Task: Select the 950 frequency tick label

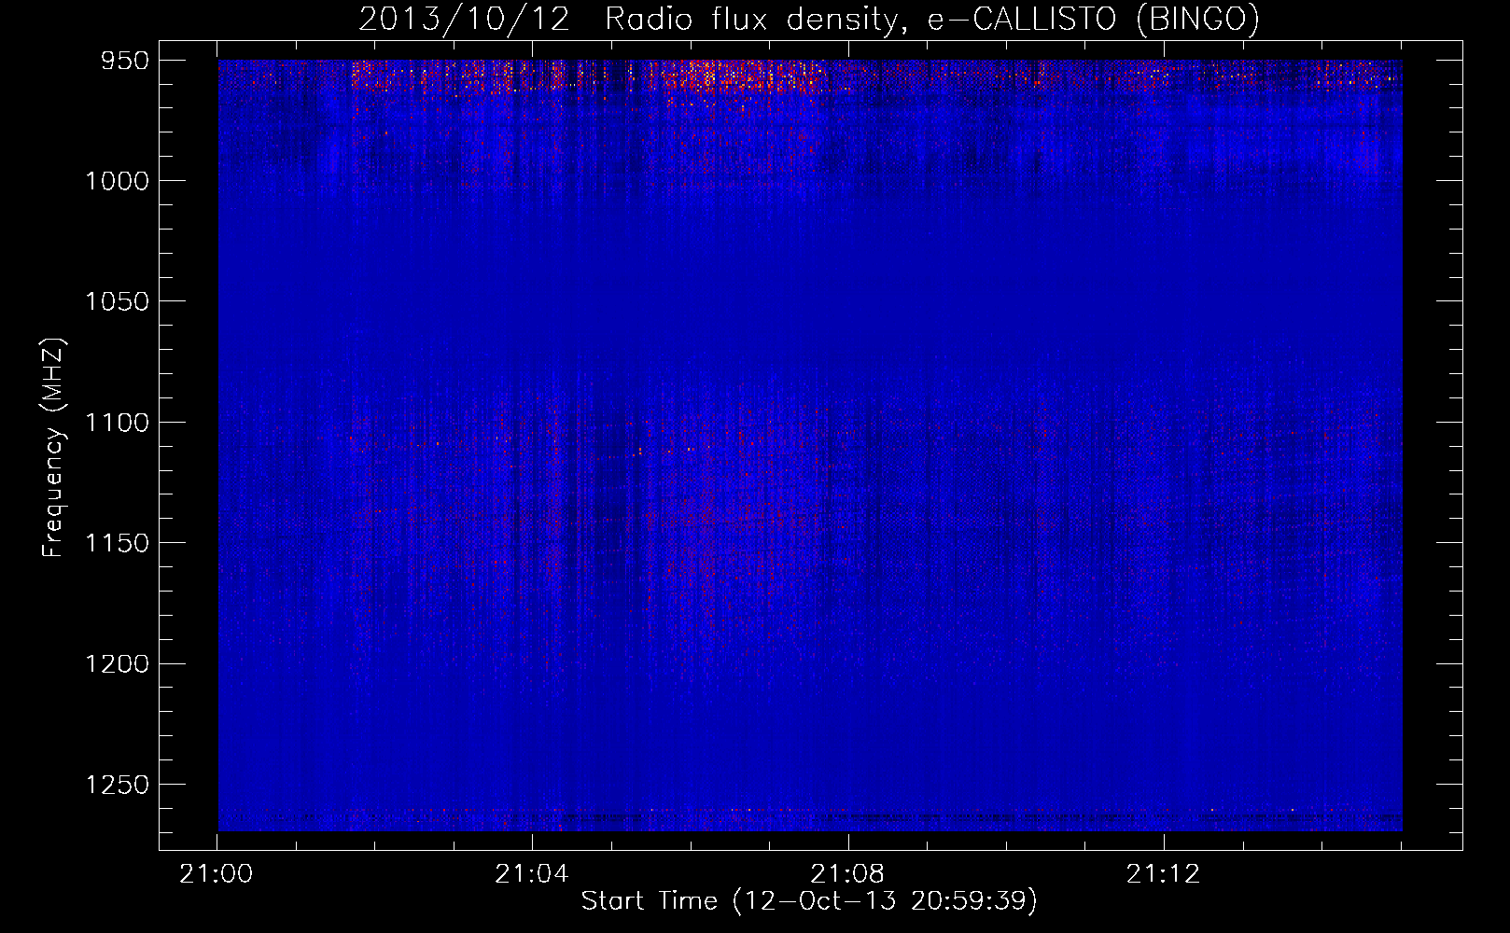Action: tap(126, 60)
